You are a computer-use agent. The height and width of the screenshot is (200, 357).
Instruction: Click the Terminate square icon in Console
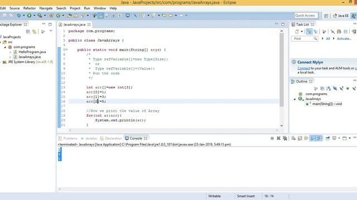272,138
